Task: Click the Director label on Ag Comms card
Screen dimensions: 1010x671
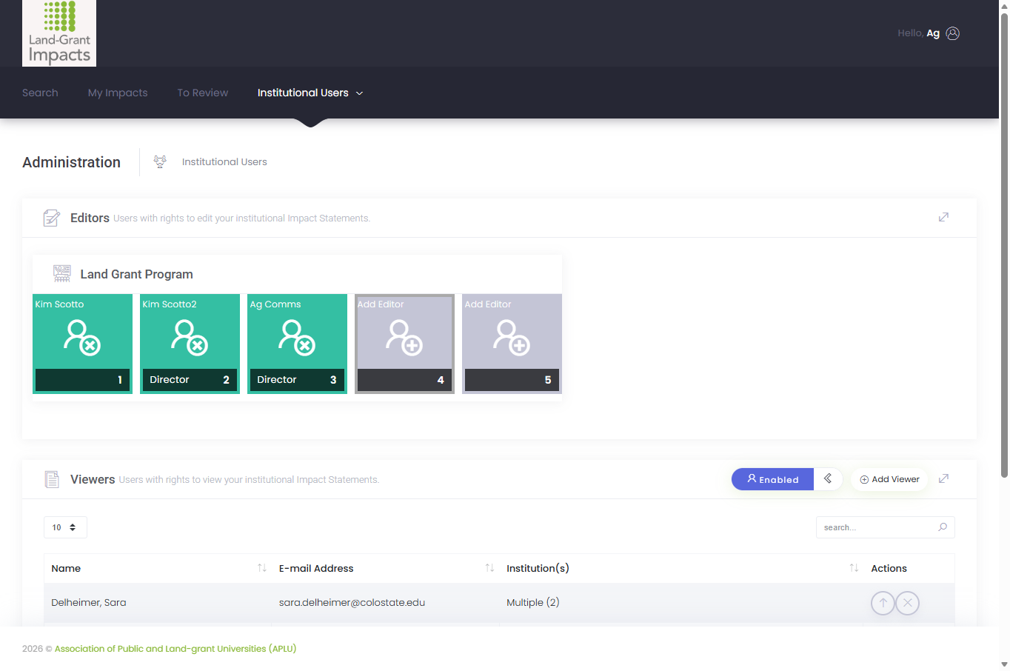Action: (x=277, y=379)
